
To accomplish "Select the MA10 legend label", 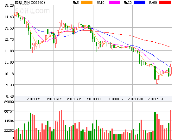I will point(100,3).
